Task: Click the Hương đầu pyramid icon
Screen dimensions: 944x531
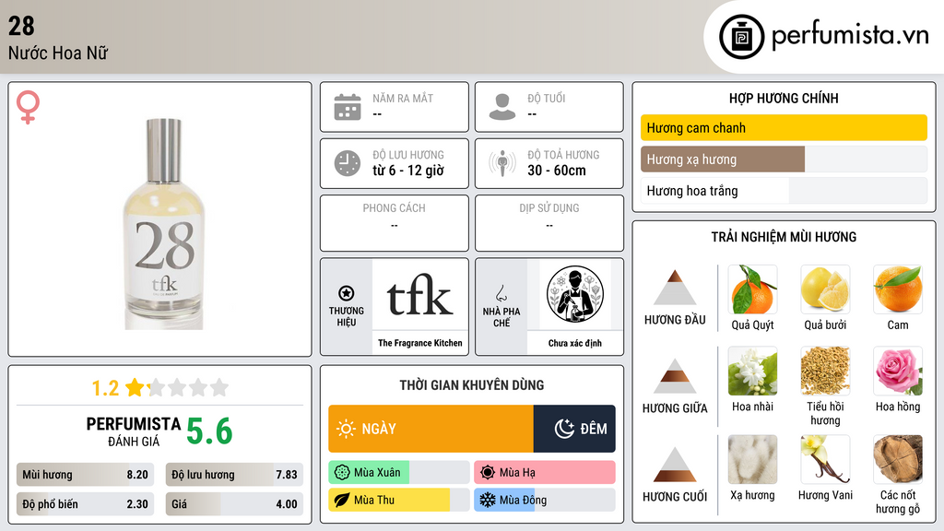Action: [x=675, y=288]
